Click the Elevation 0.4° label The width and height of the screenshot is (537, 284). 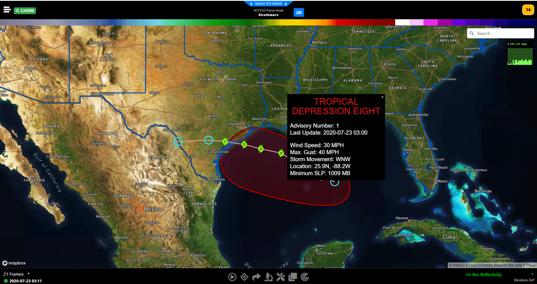524,280
